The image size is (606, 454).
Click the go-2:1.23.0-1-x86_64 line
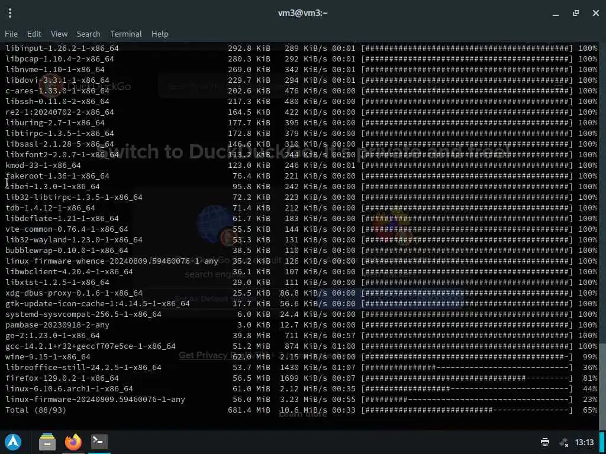click(301, 336)
